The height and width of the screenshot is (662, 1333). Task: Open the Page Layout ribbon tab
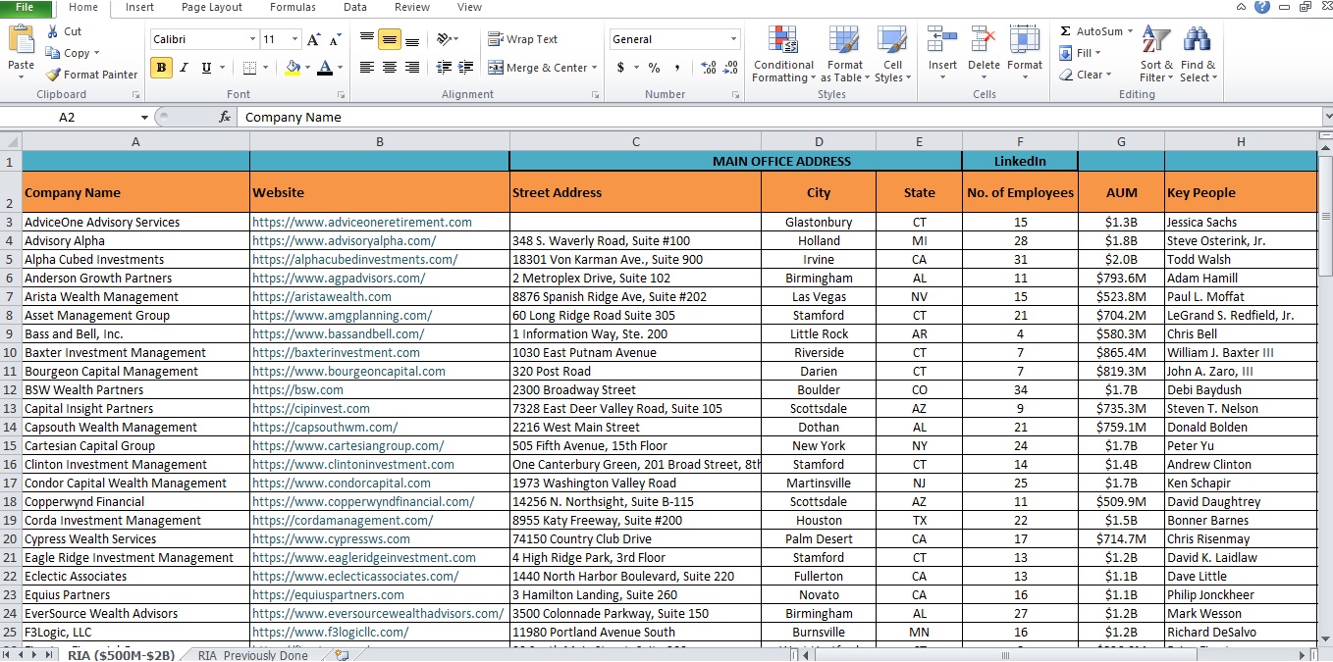click(x=212, y=7)
